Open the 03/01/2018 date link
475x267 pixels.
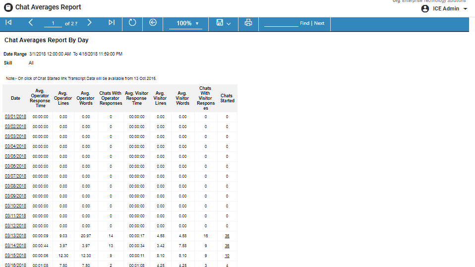(x=15, y=117)
